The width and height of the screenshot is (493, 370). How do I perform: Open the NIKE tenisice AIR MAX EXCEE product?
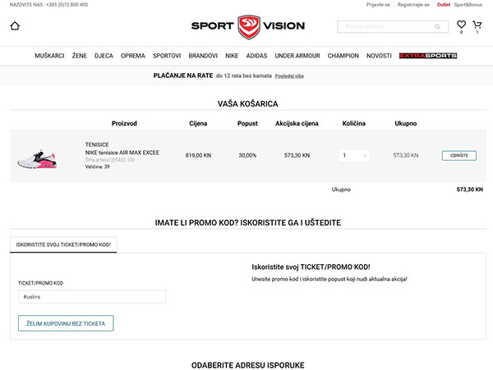[x=122, y=153]
